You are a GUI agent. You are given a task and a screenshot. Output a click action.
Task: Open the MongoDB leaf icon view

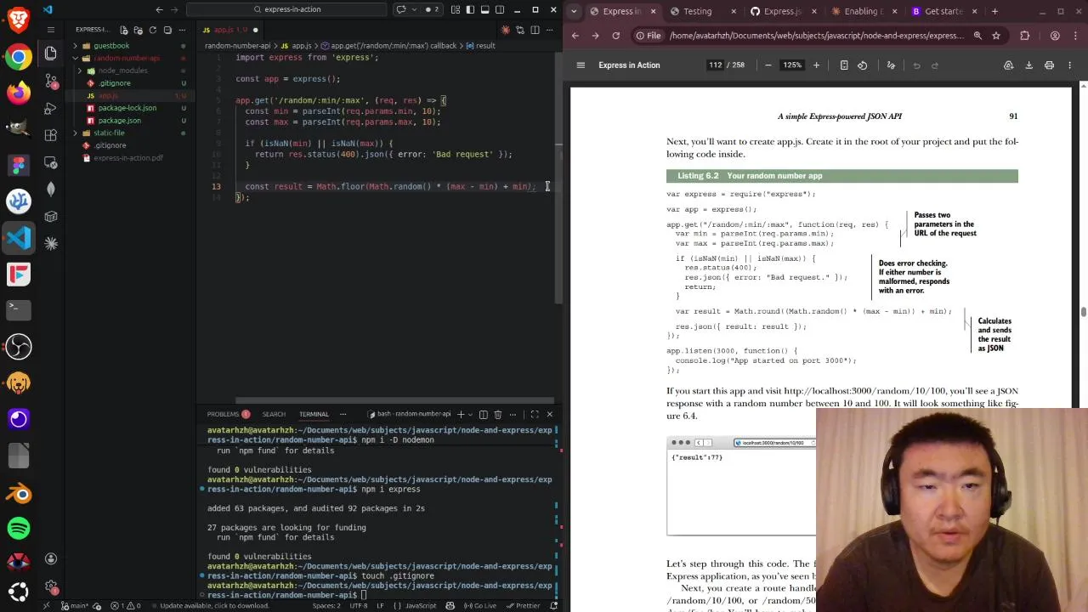[50, 190]
